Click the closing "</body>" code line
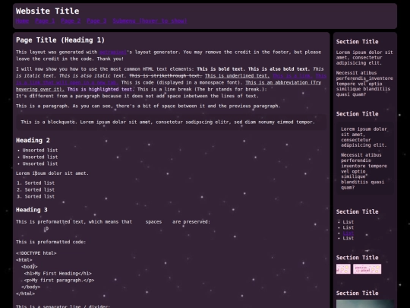The width and height of the screenshot is (410, 308). (x=30, y=287)
